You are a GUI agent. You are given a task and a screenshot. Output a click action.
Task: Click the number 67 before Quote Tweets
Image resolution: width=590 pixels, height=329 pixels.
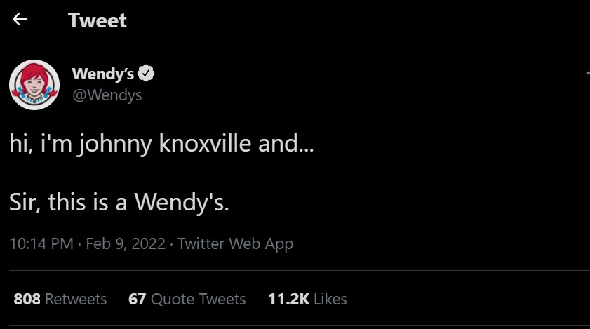coord(137,299)
